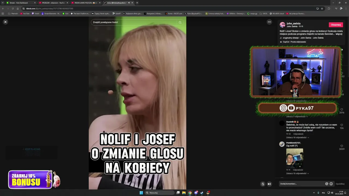This screenshot has height=196, width=349.
Task: Expand description with 'więcej'
Action: (339, 34)
